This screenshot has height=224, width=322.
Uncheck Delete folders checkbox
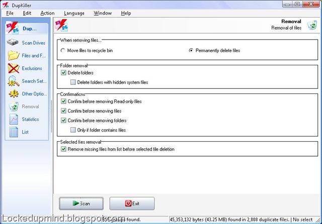[x=63, y=72]
